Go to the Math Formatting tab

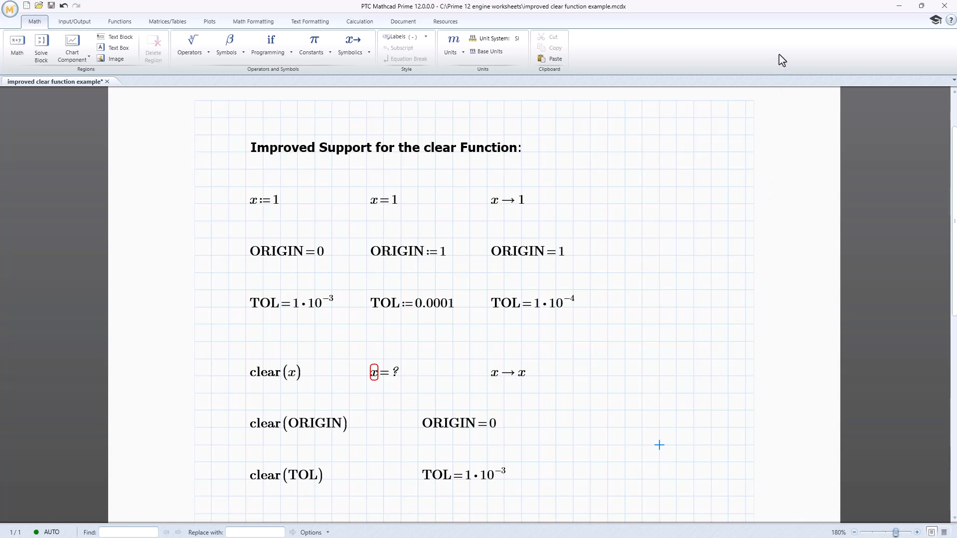(253, 21)
